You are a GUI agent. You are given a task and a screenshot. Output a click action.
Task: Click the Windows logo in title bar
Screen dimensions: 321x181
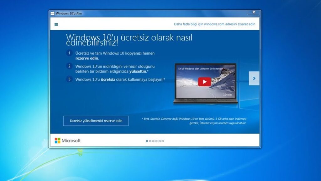click(x=52, y=14)
